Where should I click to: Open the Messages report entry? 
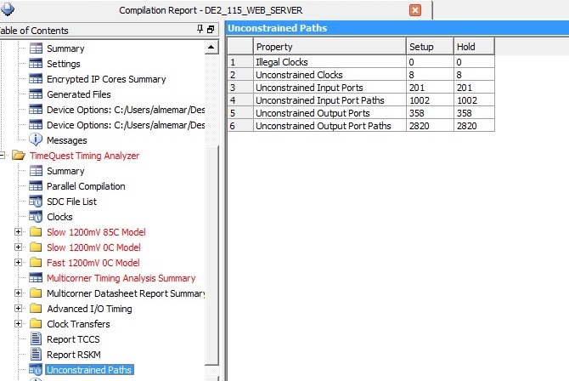[x=67, y=140]
